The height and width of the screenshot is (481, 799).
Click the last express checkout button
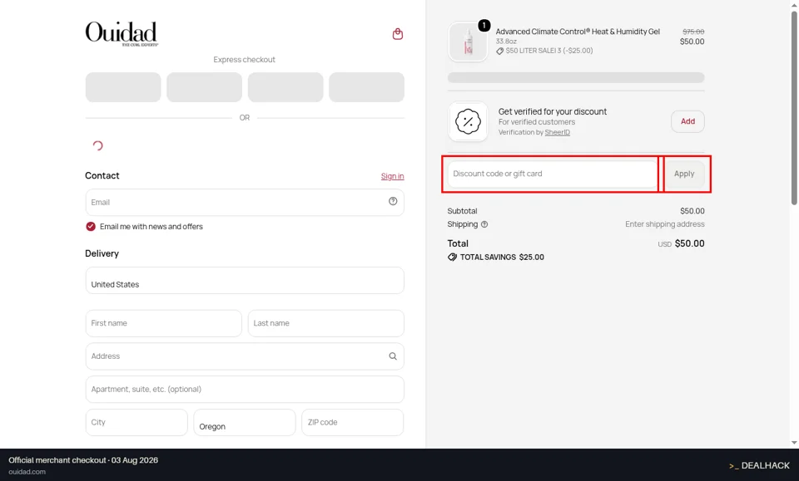[366, 87]
